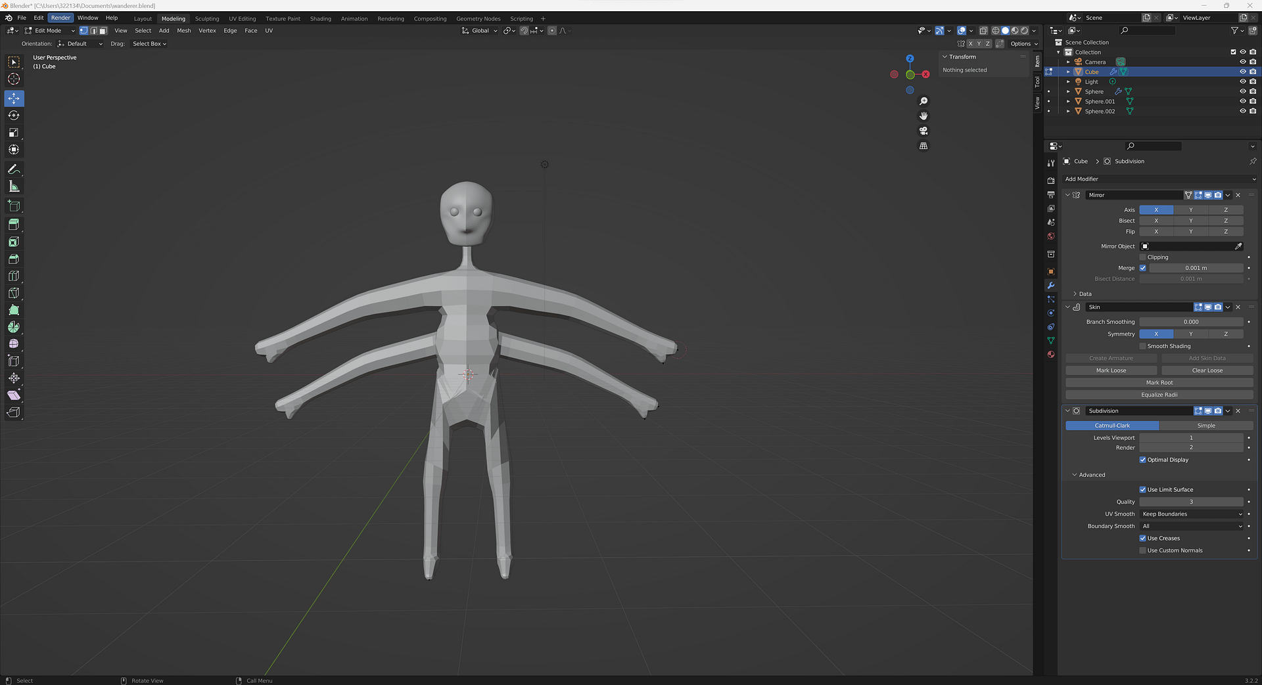Open Render Properties in the properties editor
Viewport: 1262px width, 685px height.
click(x=1050, y=180)
